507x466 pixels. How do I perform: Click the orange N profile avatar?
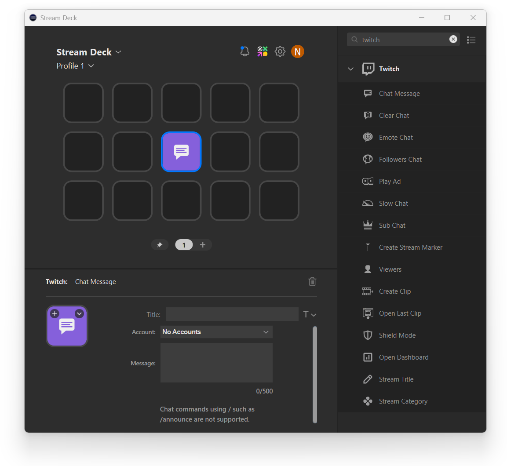coord(298,52)
